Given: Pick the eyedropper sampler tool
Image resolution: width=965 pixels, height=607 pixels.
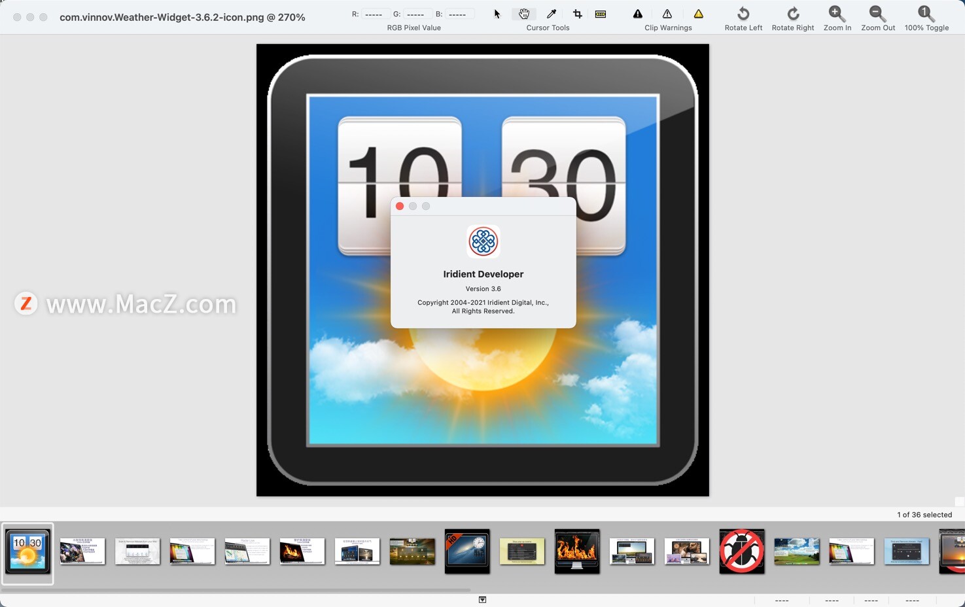Looking at the screenshot, I should (x=552, y=14).
